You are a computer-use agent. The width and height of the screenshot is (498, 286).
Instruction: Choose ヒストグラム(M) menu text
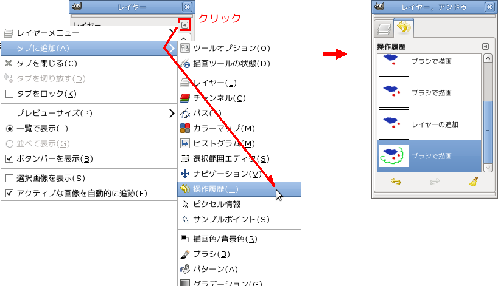[224, 144]
